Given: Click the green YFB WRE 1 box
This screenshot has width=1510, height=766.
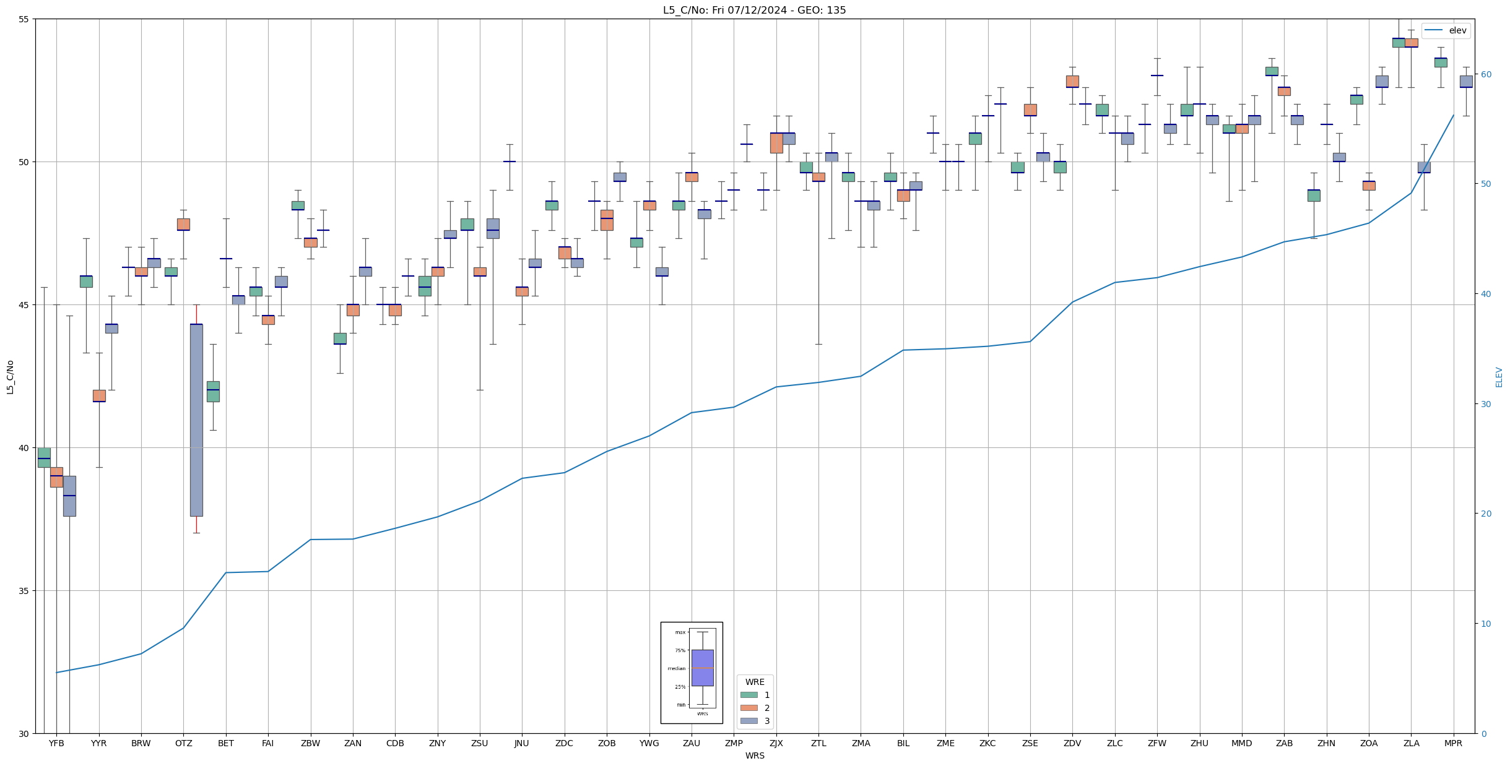Looking at the screenshot, I should (44, 457).
